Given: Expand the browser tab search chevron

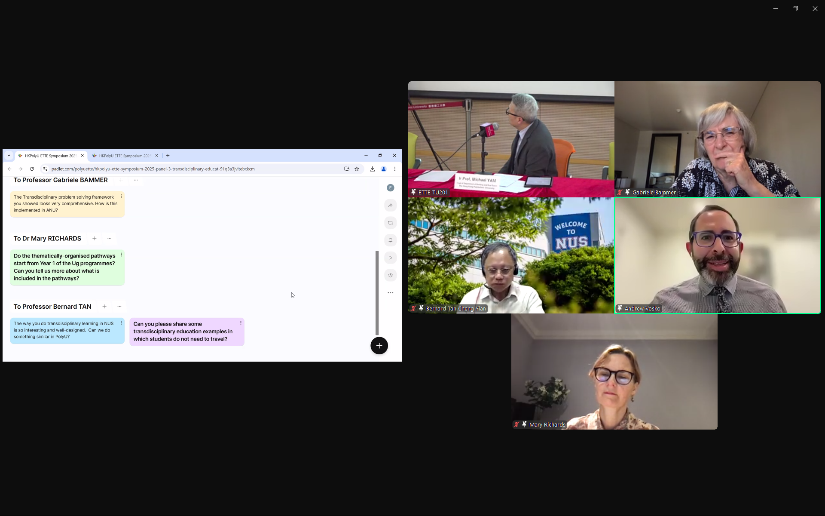Looking at the screenshot, I should pos(9,156).
